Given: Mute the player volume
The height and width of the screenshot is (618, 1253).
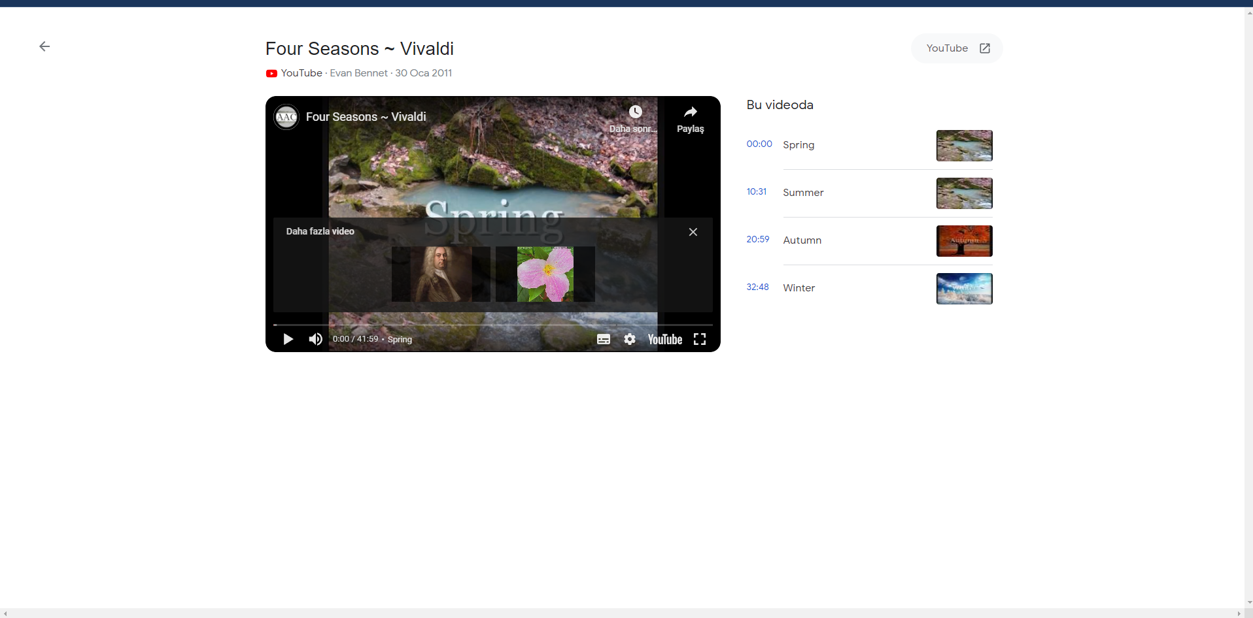Looking at the screenshot, I should point(316,339).
